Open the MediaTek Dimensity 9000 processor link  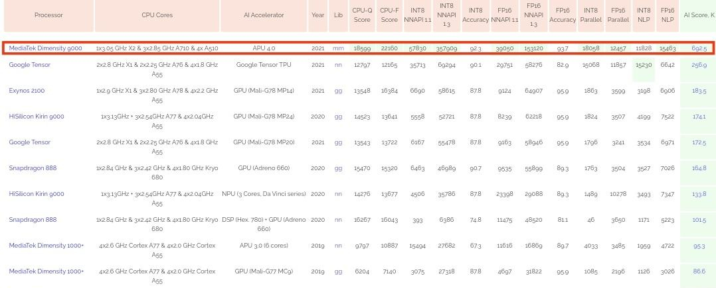point(45,48)
